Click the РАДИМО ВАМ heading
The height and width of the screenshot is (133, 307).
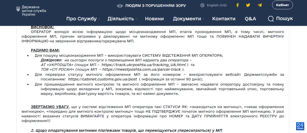coord(45,51)
